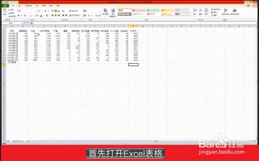Click the formula bar input
The width and height of the screenshot is (259, 161).
145,23
